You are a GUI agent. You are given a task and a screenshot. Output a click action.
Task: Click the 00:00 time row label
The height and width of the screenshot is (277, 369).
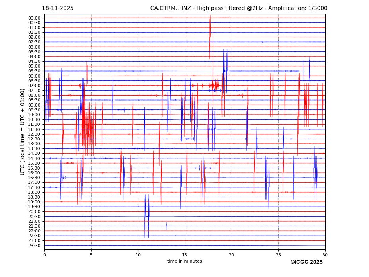[34, 18]
